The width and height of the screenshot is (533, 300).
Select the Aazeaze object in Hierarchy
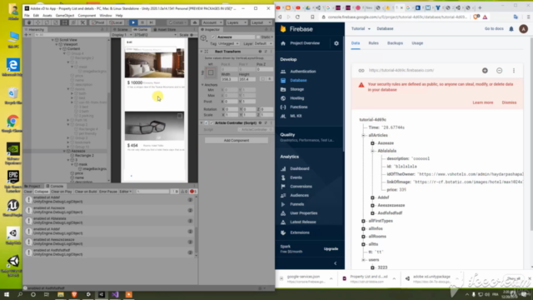click(78, 151)
